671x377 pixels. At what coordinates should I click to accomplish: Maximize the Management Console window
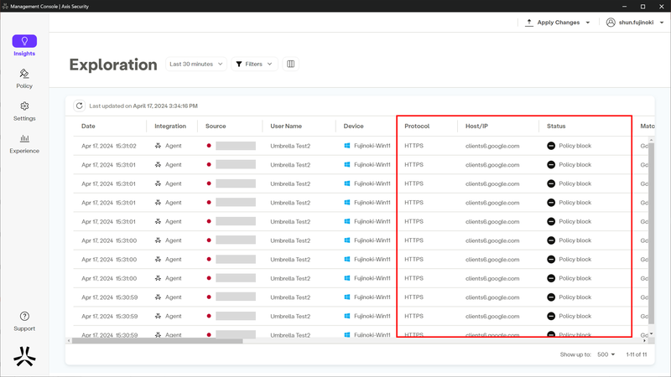point(642,6)
